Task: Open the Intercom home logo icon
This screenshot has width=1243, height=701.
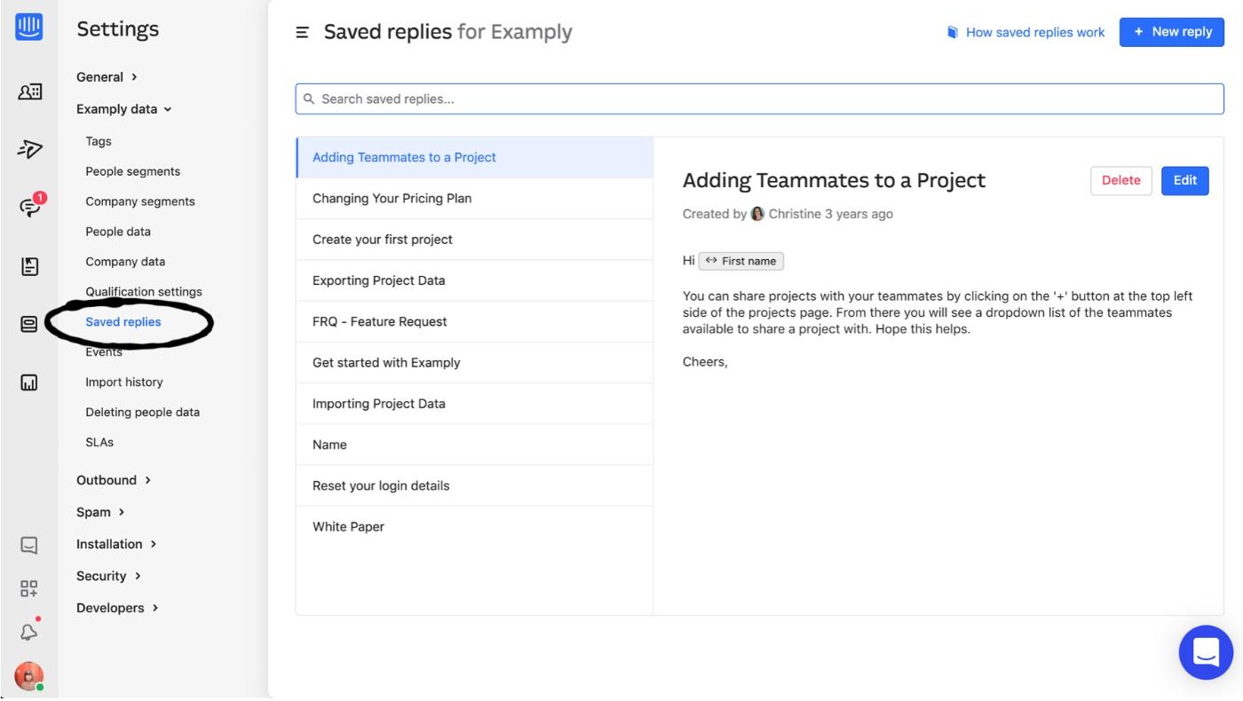Action: pos(29,27)
